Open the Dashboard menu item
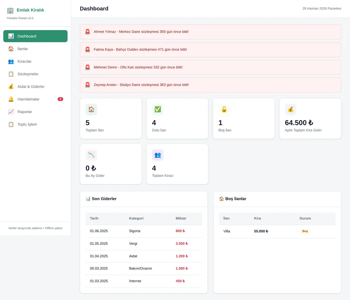Image resolution: width=350 pixels, height=300 pixels. (x=35, y=36)
